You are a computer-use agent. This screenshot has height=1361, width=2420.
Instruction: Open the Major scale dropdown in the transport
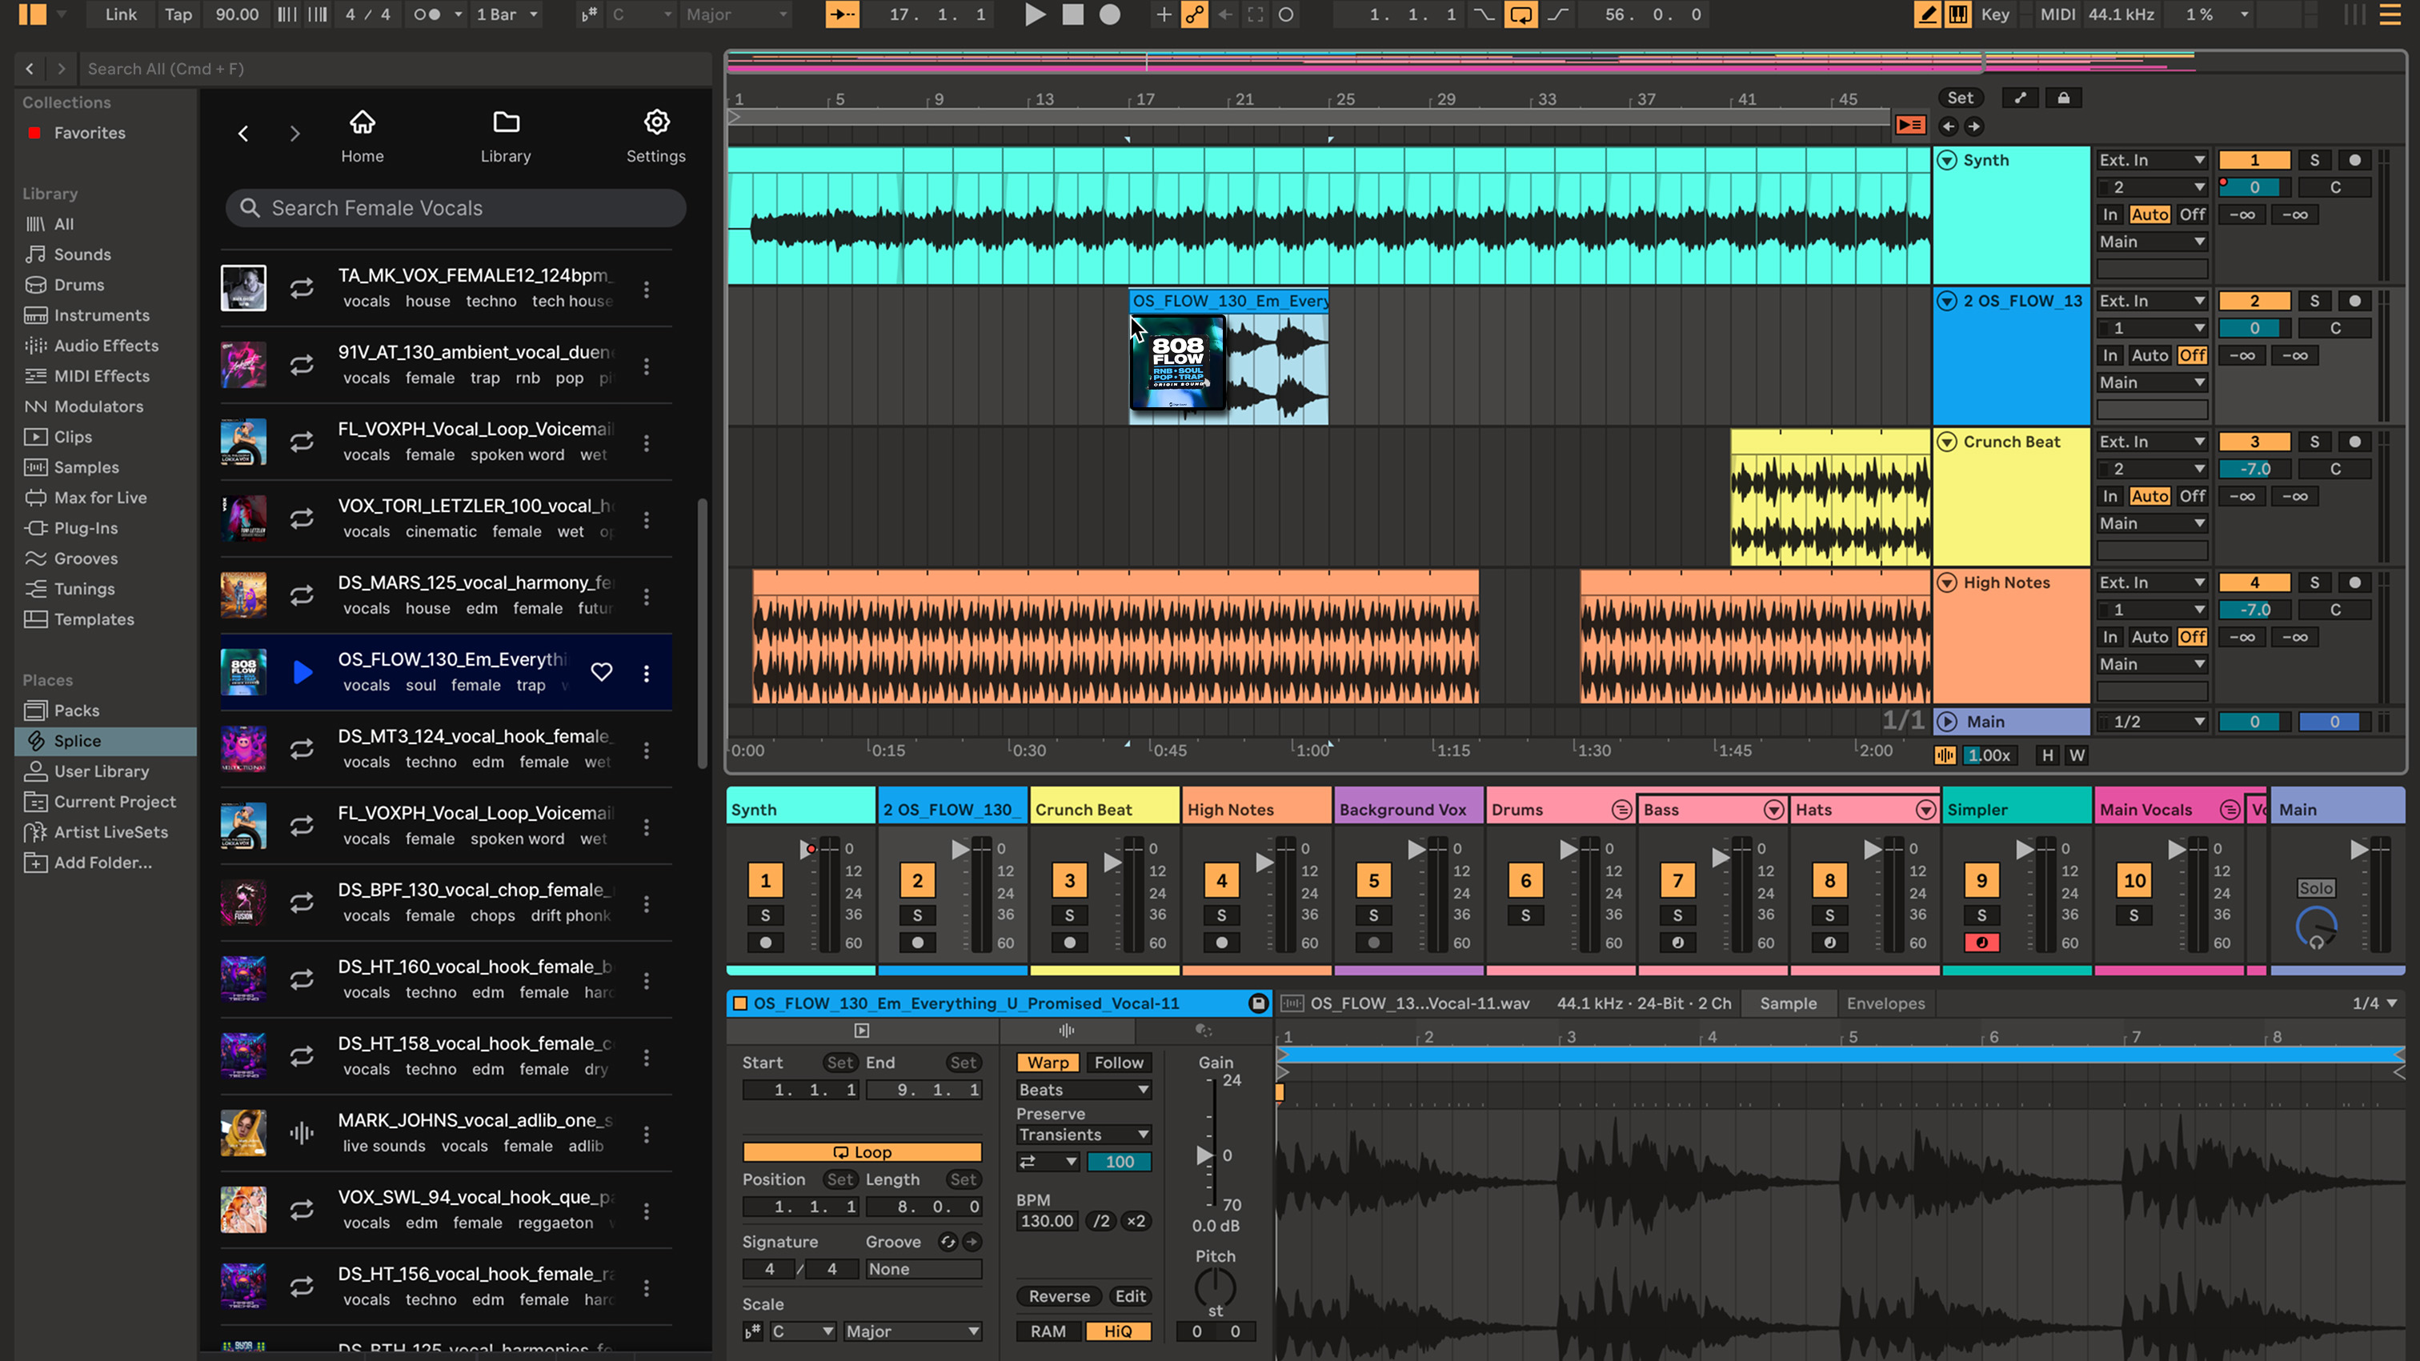735,15
